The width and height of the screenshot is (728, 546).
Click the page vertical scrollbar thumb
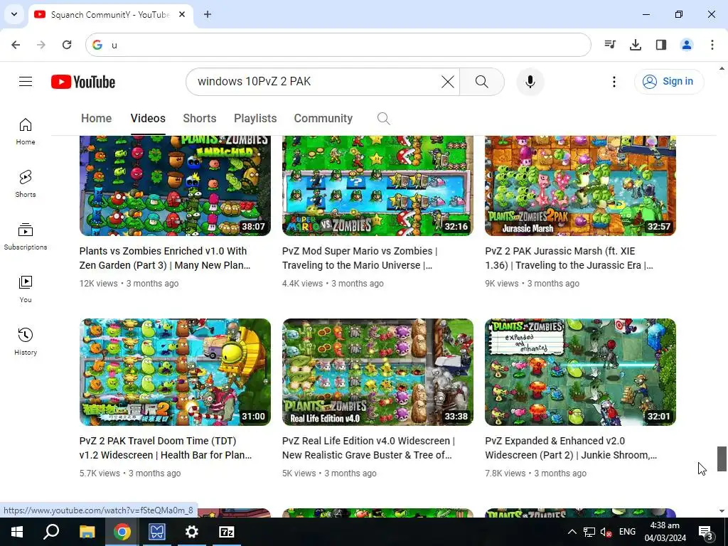point(722,459)
